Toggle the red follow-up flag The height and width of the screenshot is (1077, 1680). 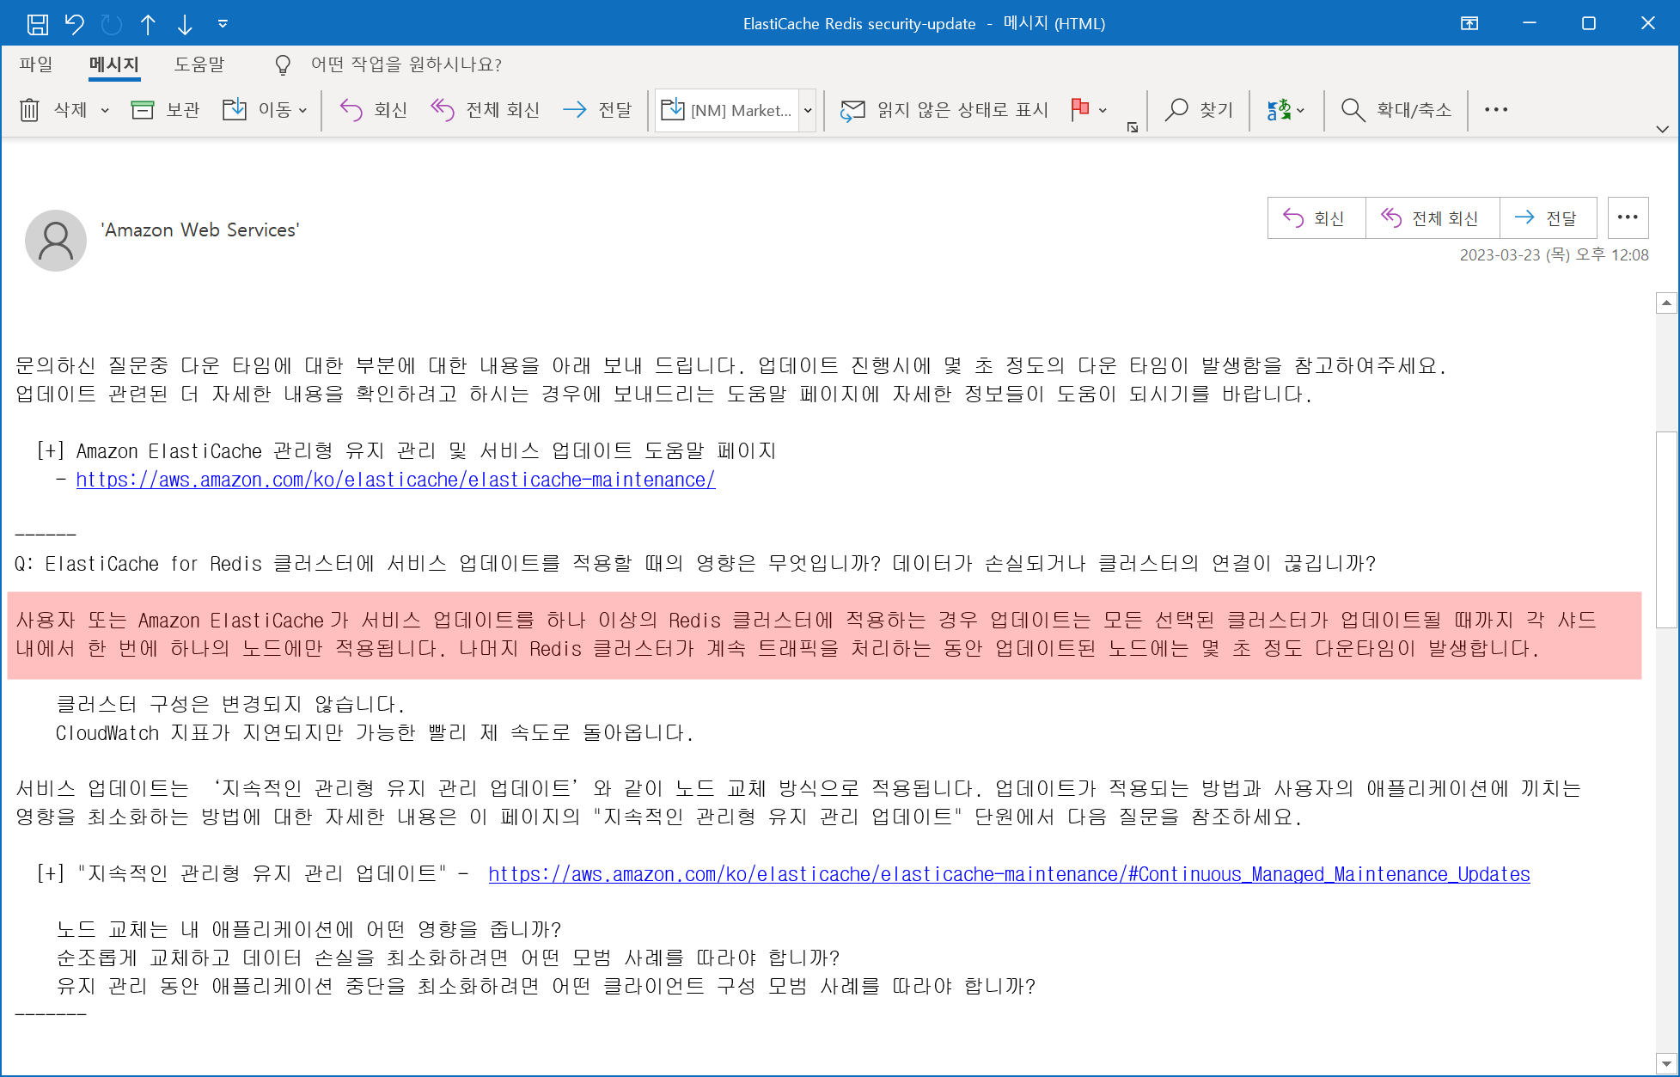[1080, 109]
